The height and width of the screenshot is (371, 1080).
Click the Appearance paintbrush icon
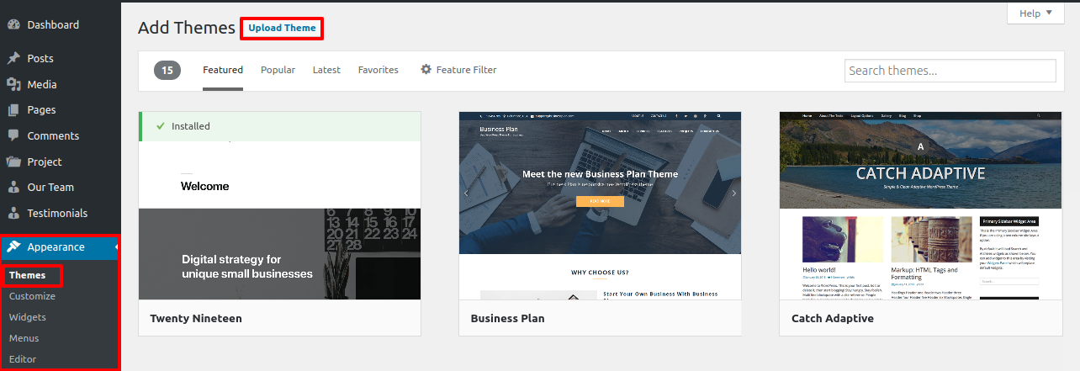pos(13,247)
